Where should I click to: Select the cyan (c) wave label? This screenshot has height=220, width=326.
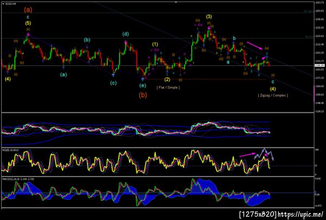(x=114, y=83)
